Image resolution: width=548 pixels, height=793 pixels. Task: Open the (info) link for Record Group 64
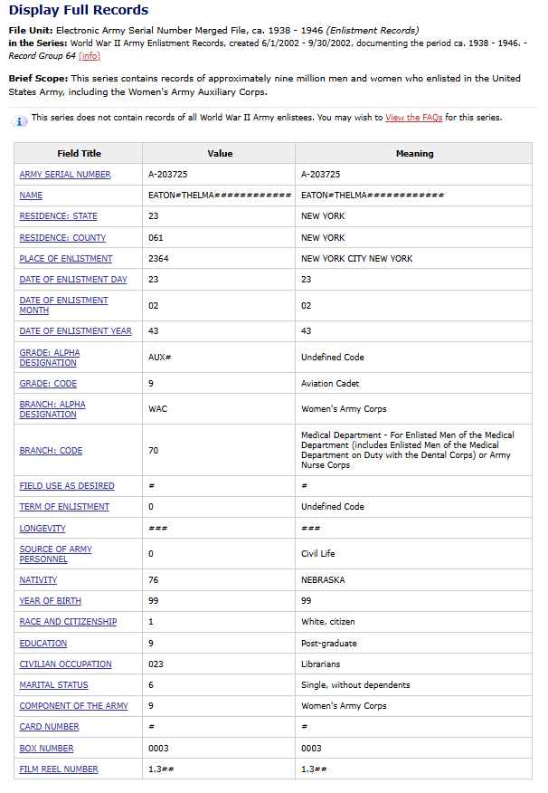90,56
